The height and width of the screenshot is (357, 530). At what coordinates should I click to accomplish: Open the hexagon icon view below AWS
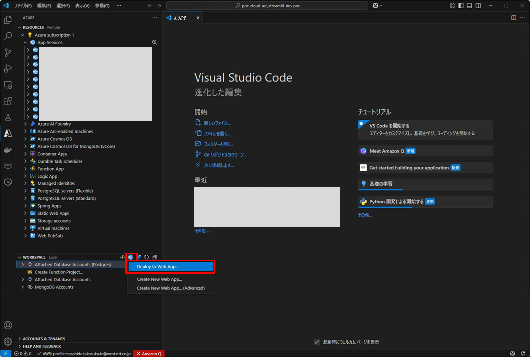pos(8,182)
